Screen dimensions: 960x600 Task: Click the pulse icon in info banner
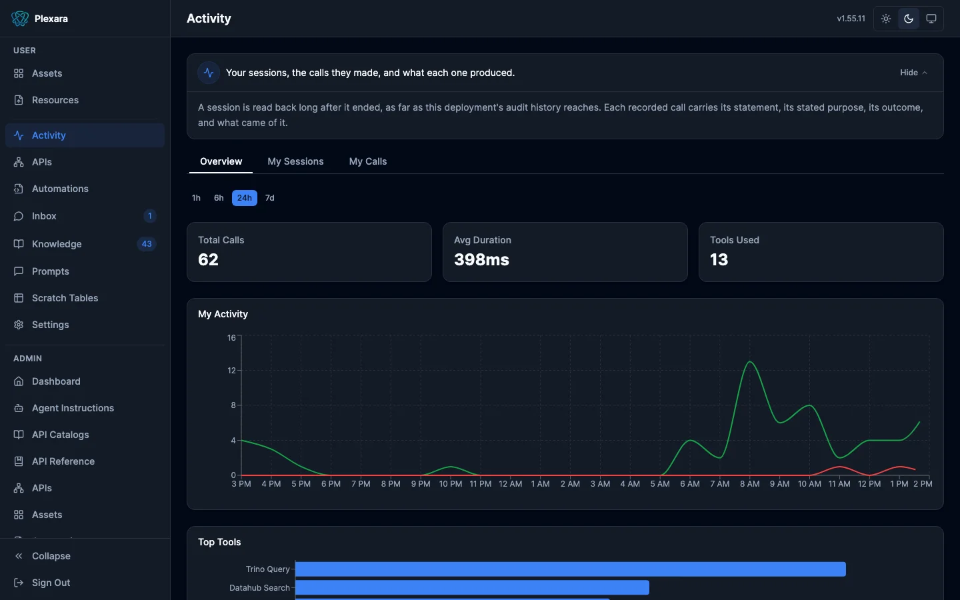pyautogui.click(x=209, y=73)
